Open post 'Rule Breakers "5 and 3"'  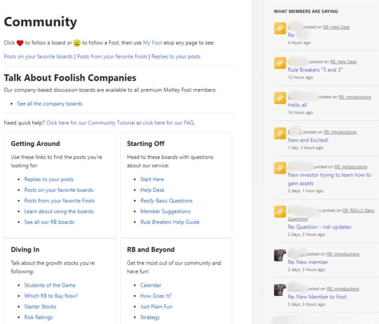click(x=315, y=70)
